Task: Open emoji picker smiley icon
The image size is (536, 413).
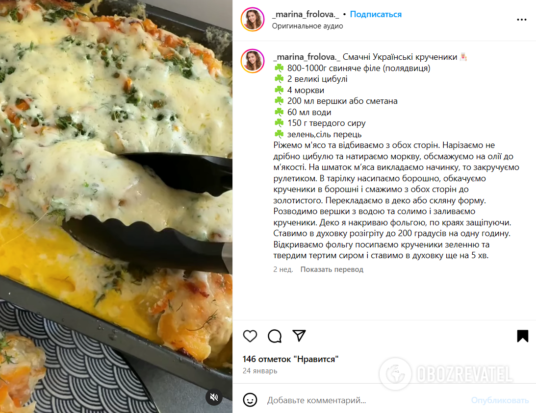Action: point(250,400)
